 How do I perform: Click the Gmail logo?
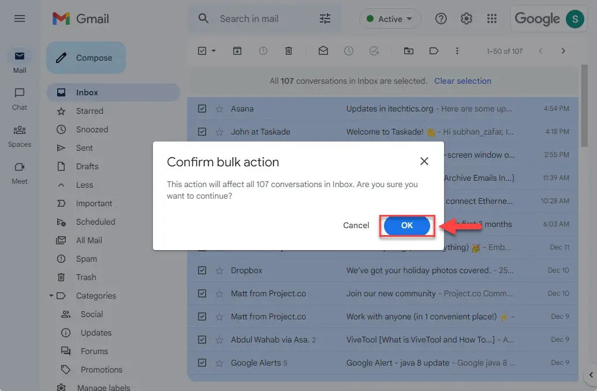click(81, 18)
